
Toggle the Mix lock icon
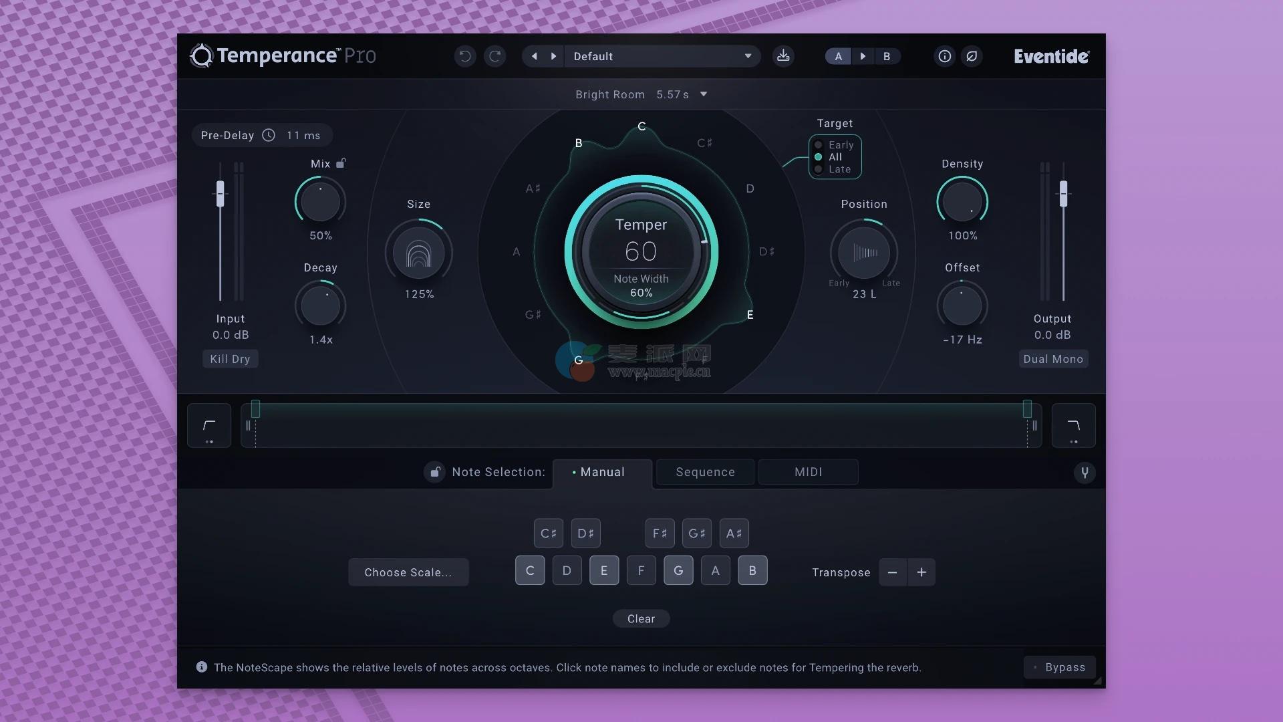point(341,163)
